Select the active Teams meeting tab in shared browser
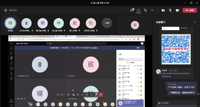The height and width of the screenshot is (107, 200). coord(66,36)
